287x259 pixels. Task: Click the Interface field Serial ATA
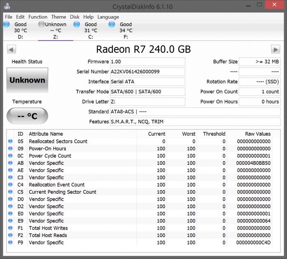148,81
